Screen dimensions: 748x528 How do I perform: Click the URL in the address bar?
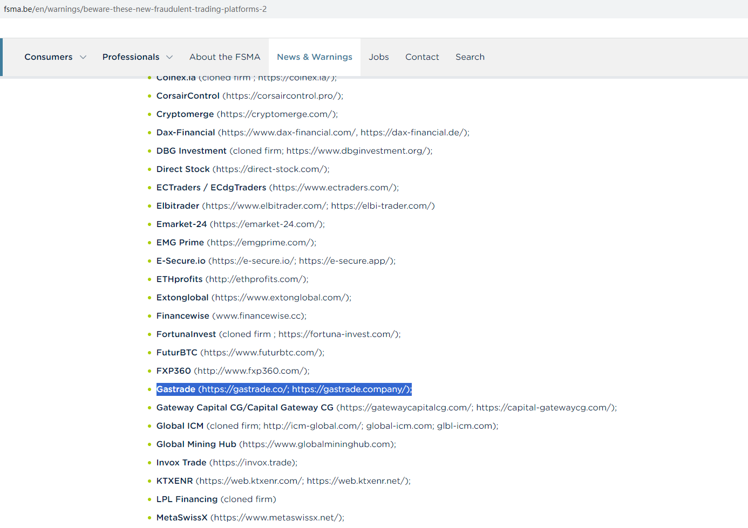tap(135, 9)
